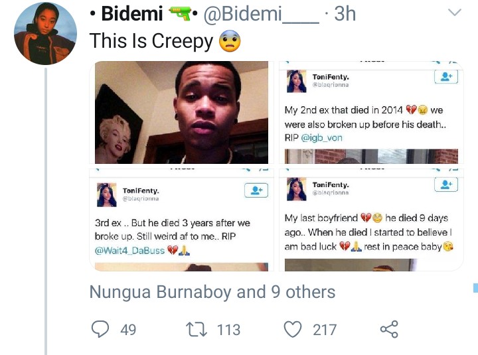Open Bidemi's profile picture
The height and width of the screenshot is (355, 478).
(x=45, y=34)
